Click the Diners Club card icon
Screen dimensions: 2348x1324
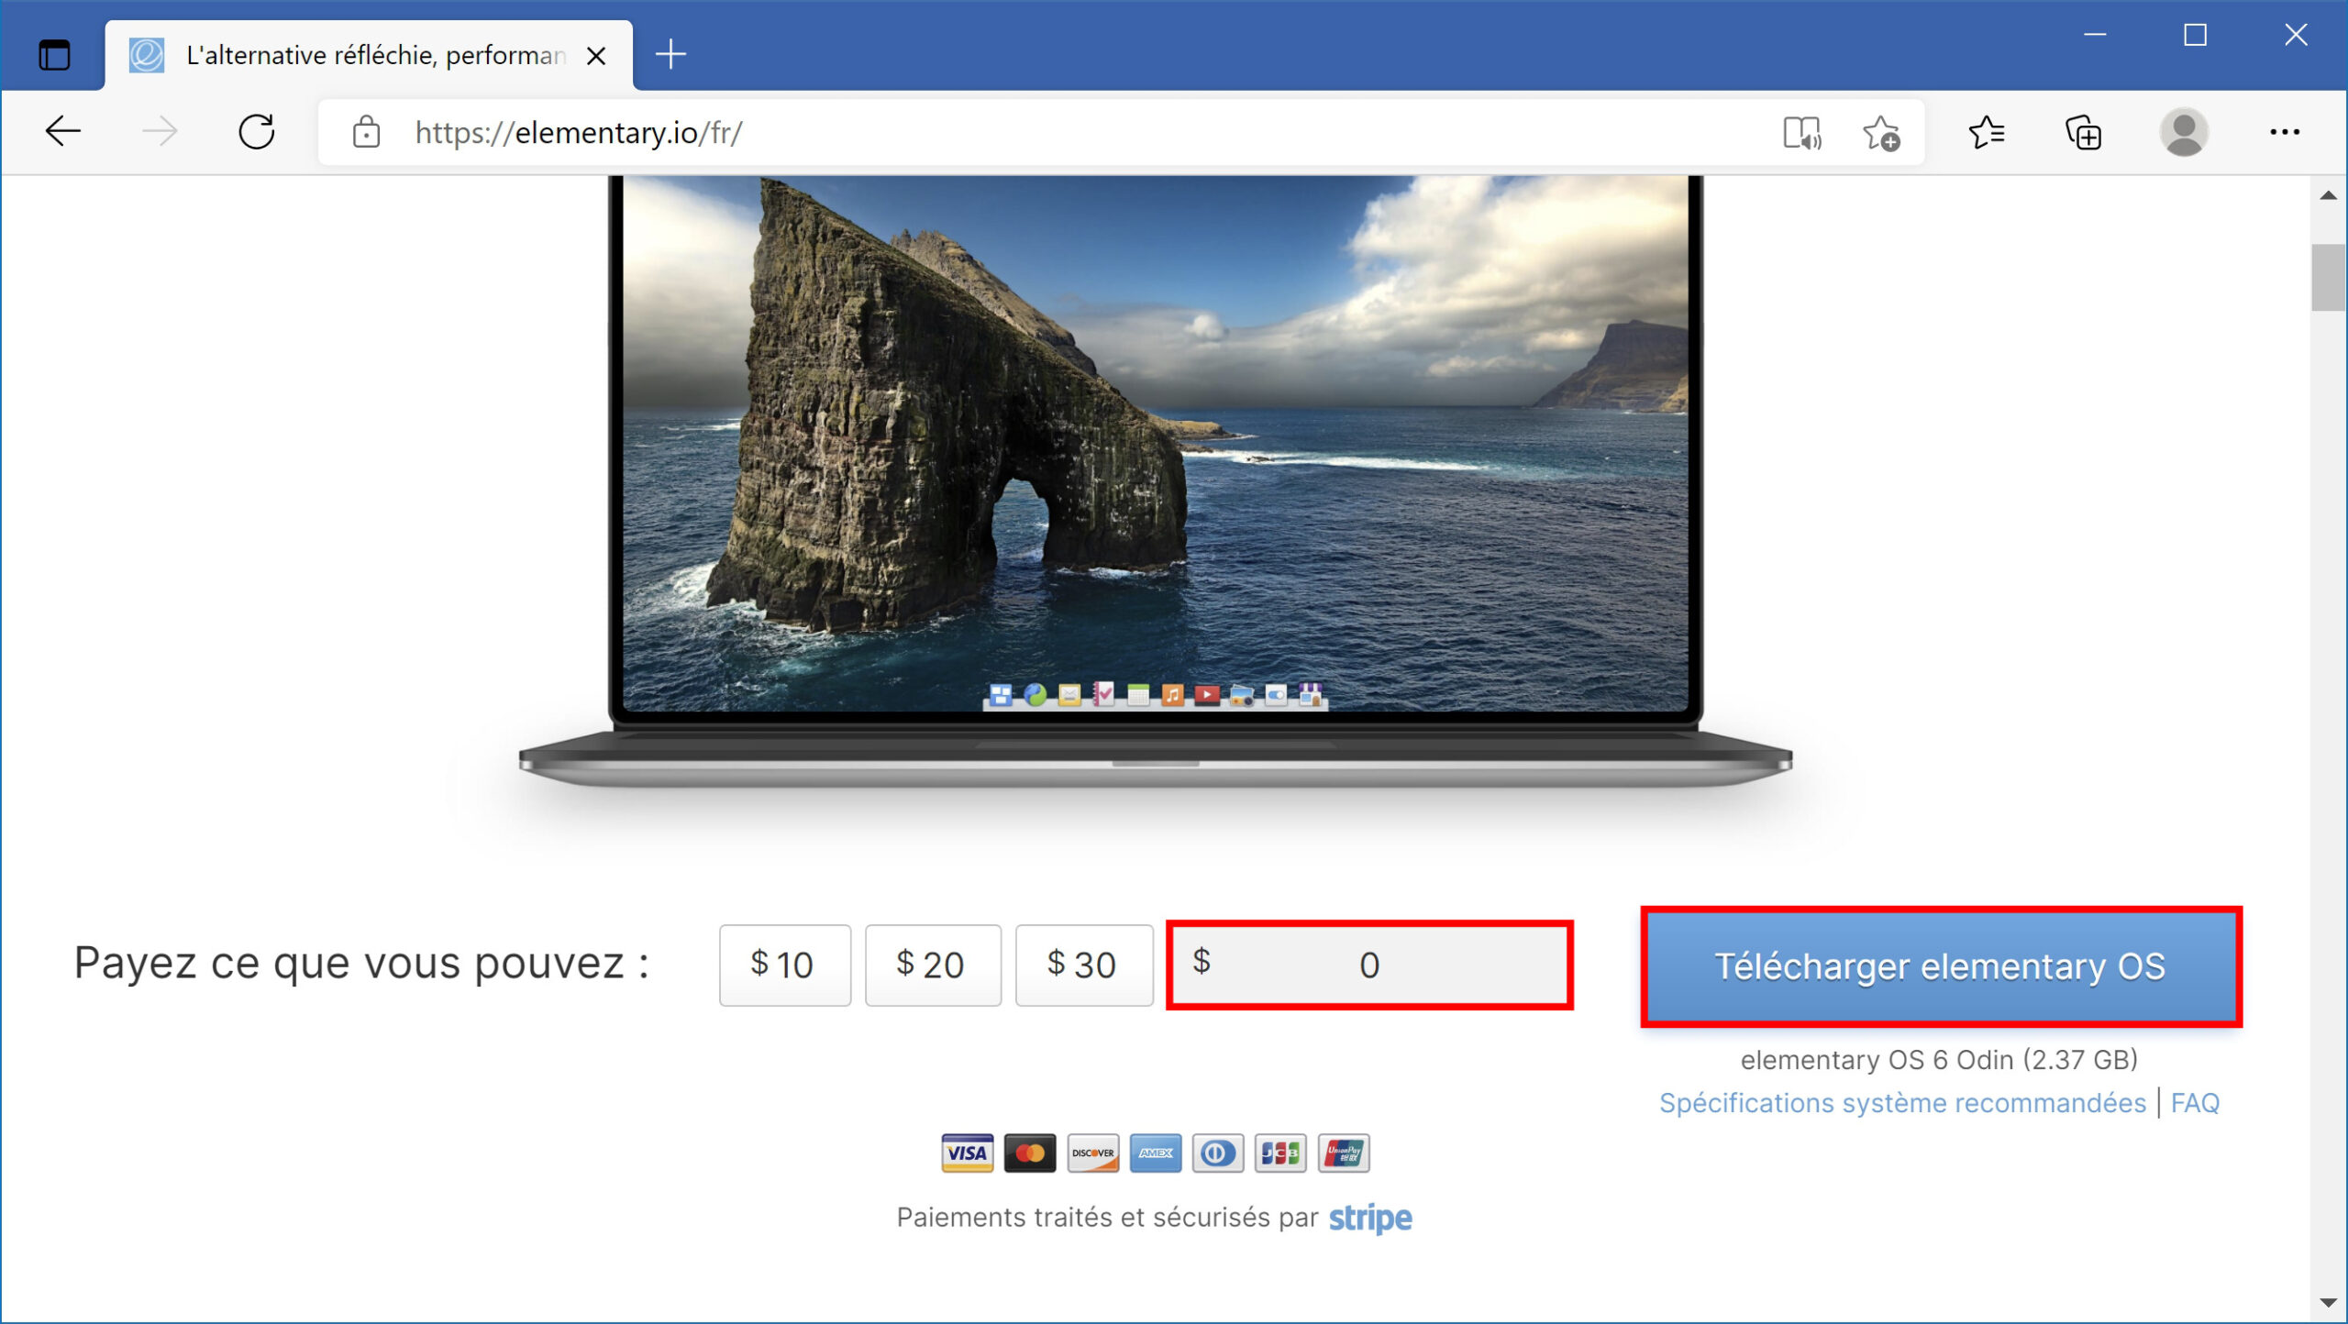click(x=1218, y=1153)
